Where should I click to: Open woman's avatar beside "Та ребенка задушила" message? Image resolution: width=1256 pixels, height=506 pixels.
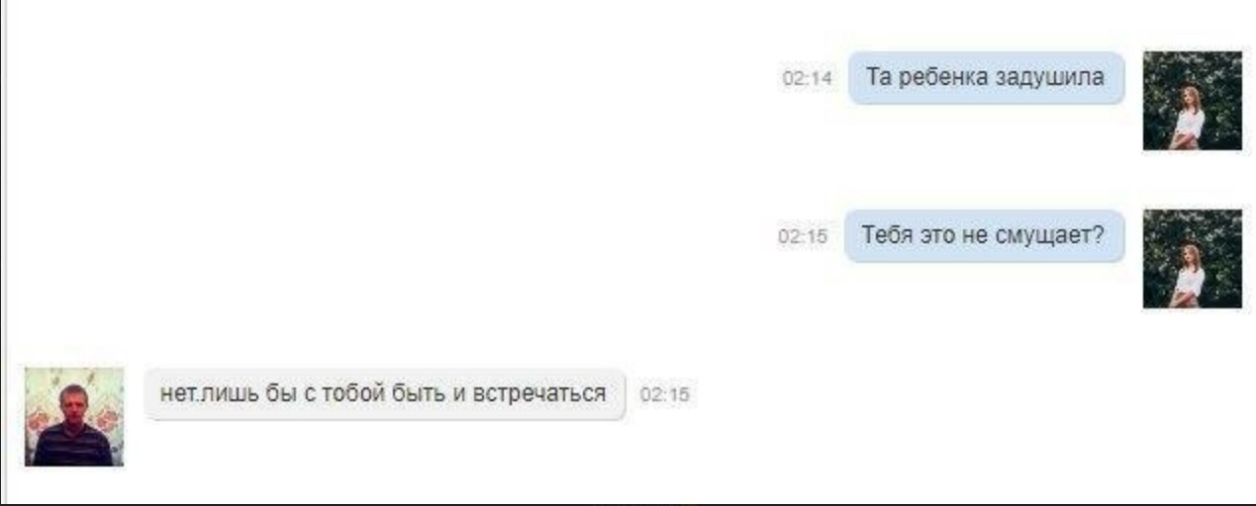point(1192,101)
